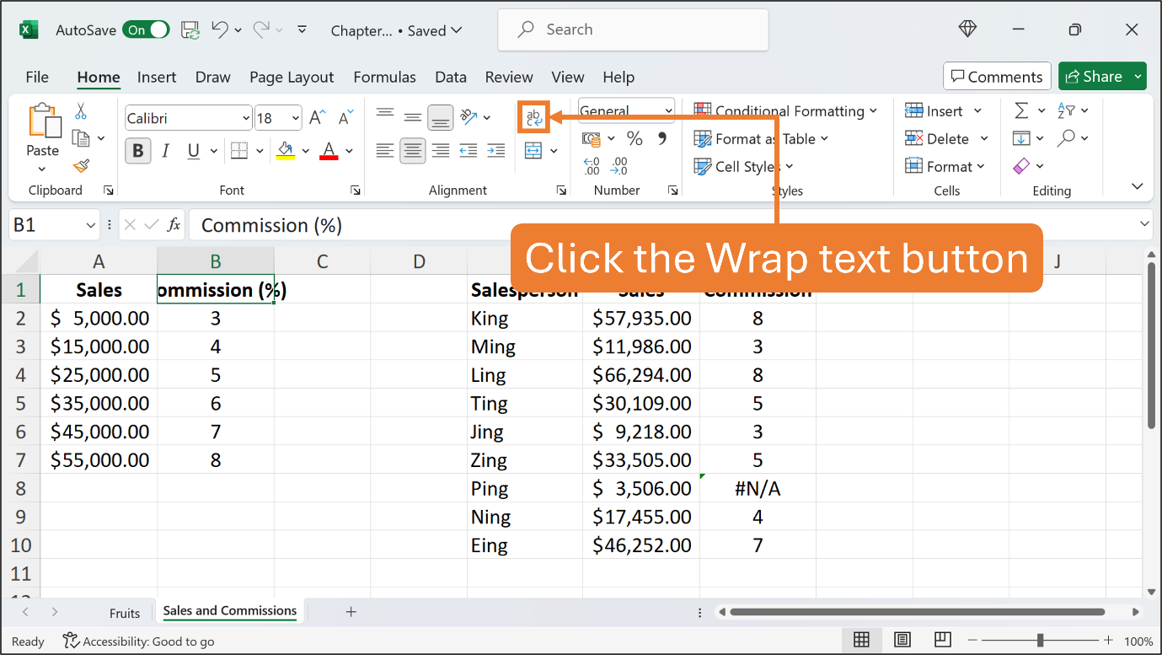Click the Clear eraser icon
The height and width of the screenshot is (655, 1162).
pyautogui.click(x=1021, y=166)
